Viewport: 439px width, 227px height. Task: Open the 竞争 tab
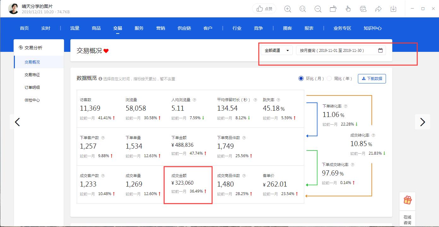[258, 28]
